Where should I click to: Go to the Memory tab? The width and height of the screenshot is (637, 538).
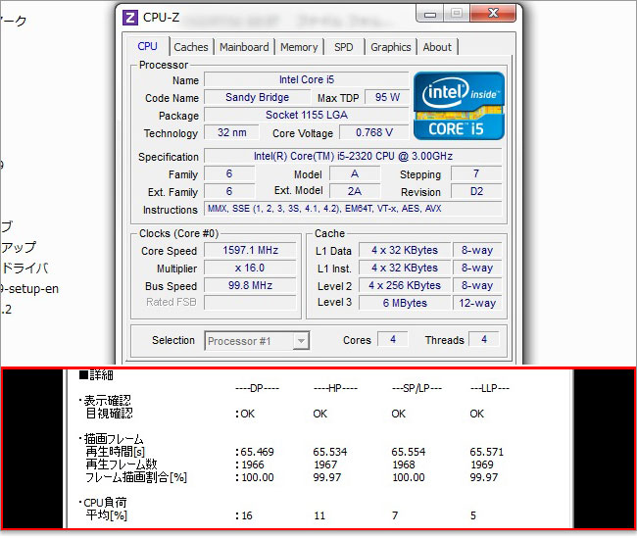[299, 47]
